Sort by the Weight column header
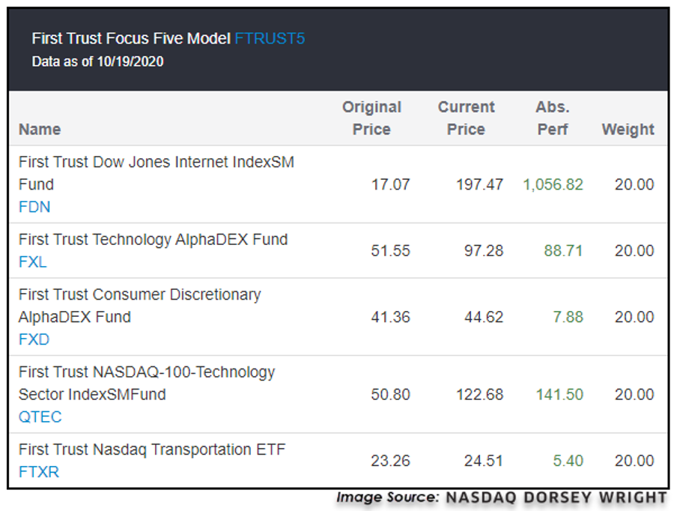The height and width of the screenshot is (511, 680). click(x=628, y=130)
